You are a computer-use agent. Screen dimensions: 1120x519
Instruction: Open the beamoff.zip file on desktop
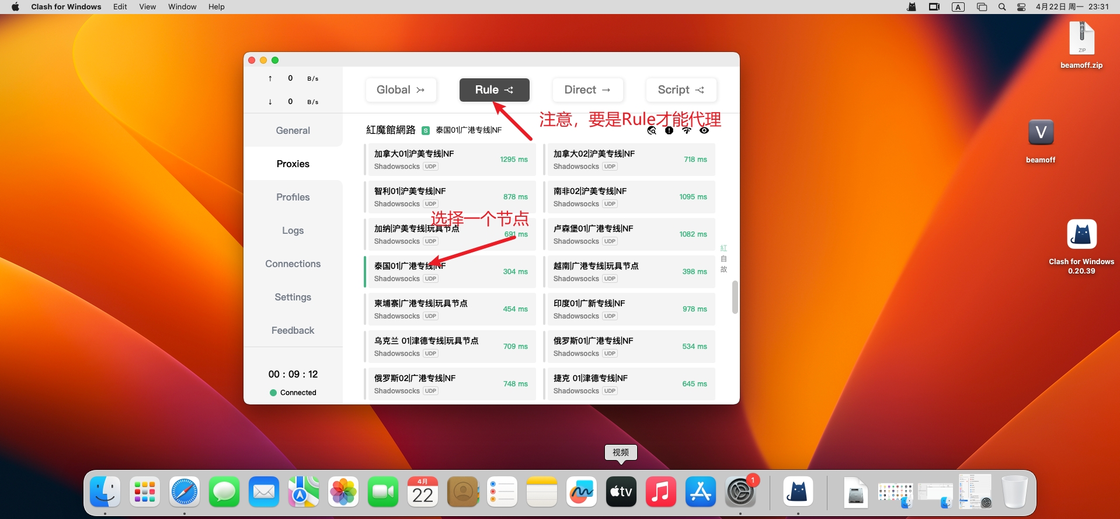pyautogui.click(x=1081, y=39)
